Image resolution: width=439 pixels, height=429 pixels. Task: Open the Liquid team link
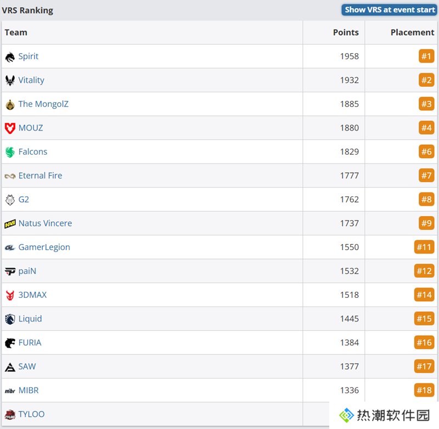[30, 319]
